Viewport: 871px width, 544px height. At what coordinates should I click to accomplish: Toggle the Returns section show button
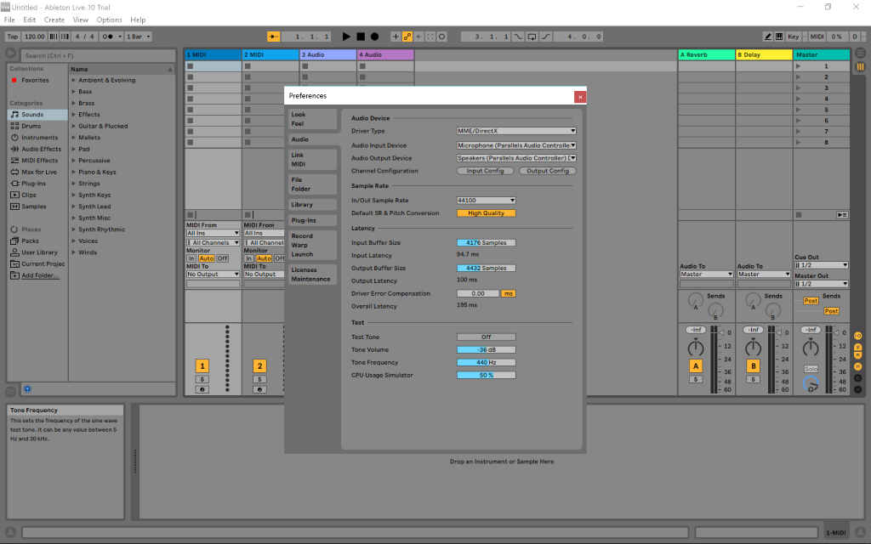857,355
